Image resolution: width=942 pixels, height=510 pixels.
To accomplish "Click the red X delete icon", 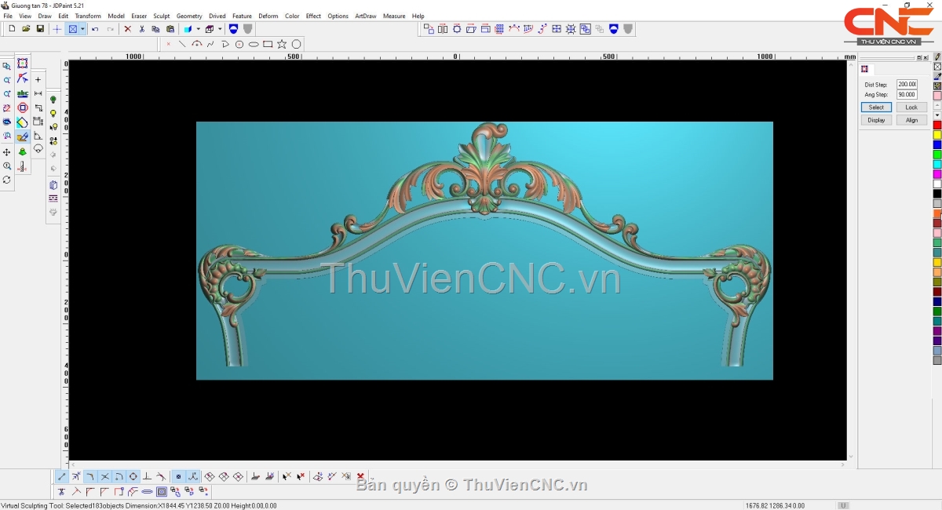I will click(127, 29).
